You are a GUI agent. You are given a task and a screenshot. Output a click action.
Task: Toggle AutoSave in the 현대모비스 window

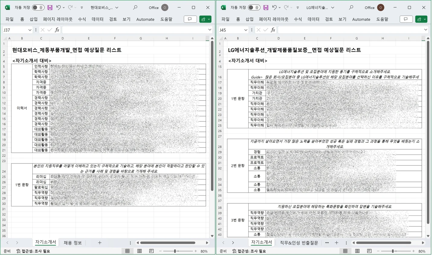38,8
